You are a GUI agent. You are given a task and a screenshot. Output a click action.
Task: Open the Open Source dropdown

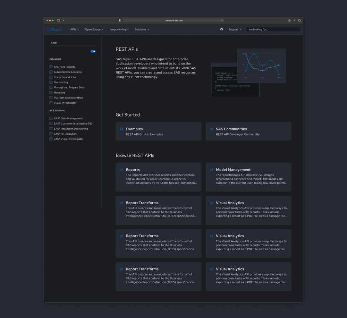pos(94,29)
